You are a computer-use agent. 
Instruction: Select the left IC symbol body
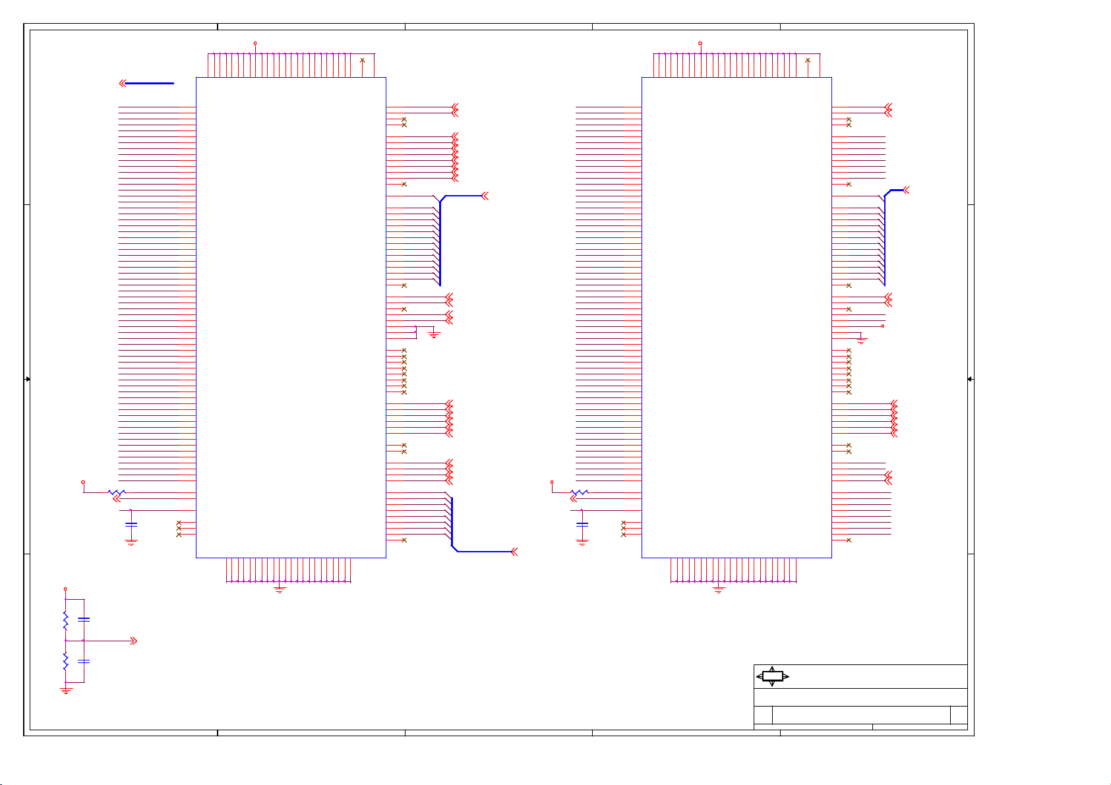point(291,318)
